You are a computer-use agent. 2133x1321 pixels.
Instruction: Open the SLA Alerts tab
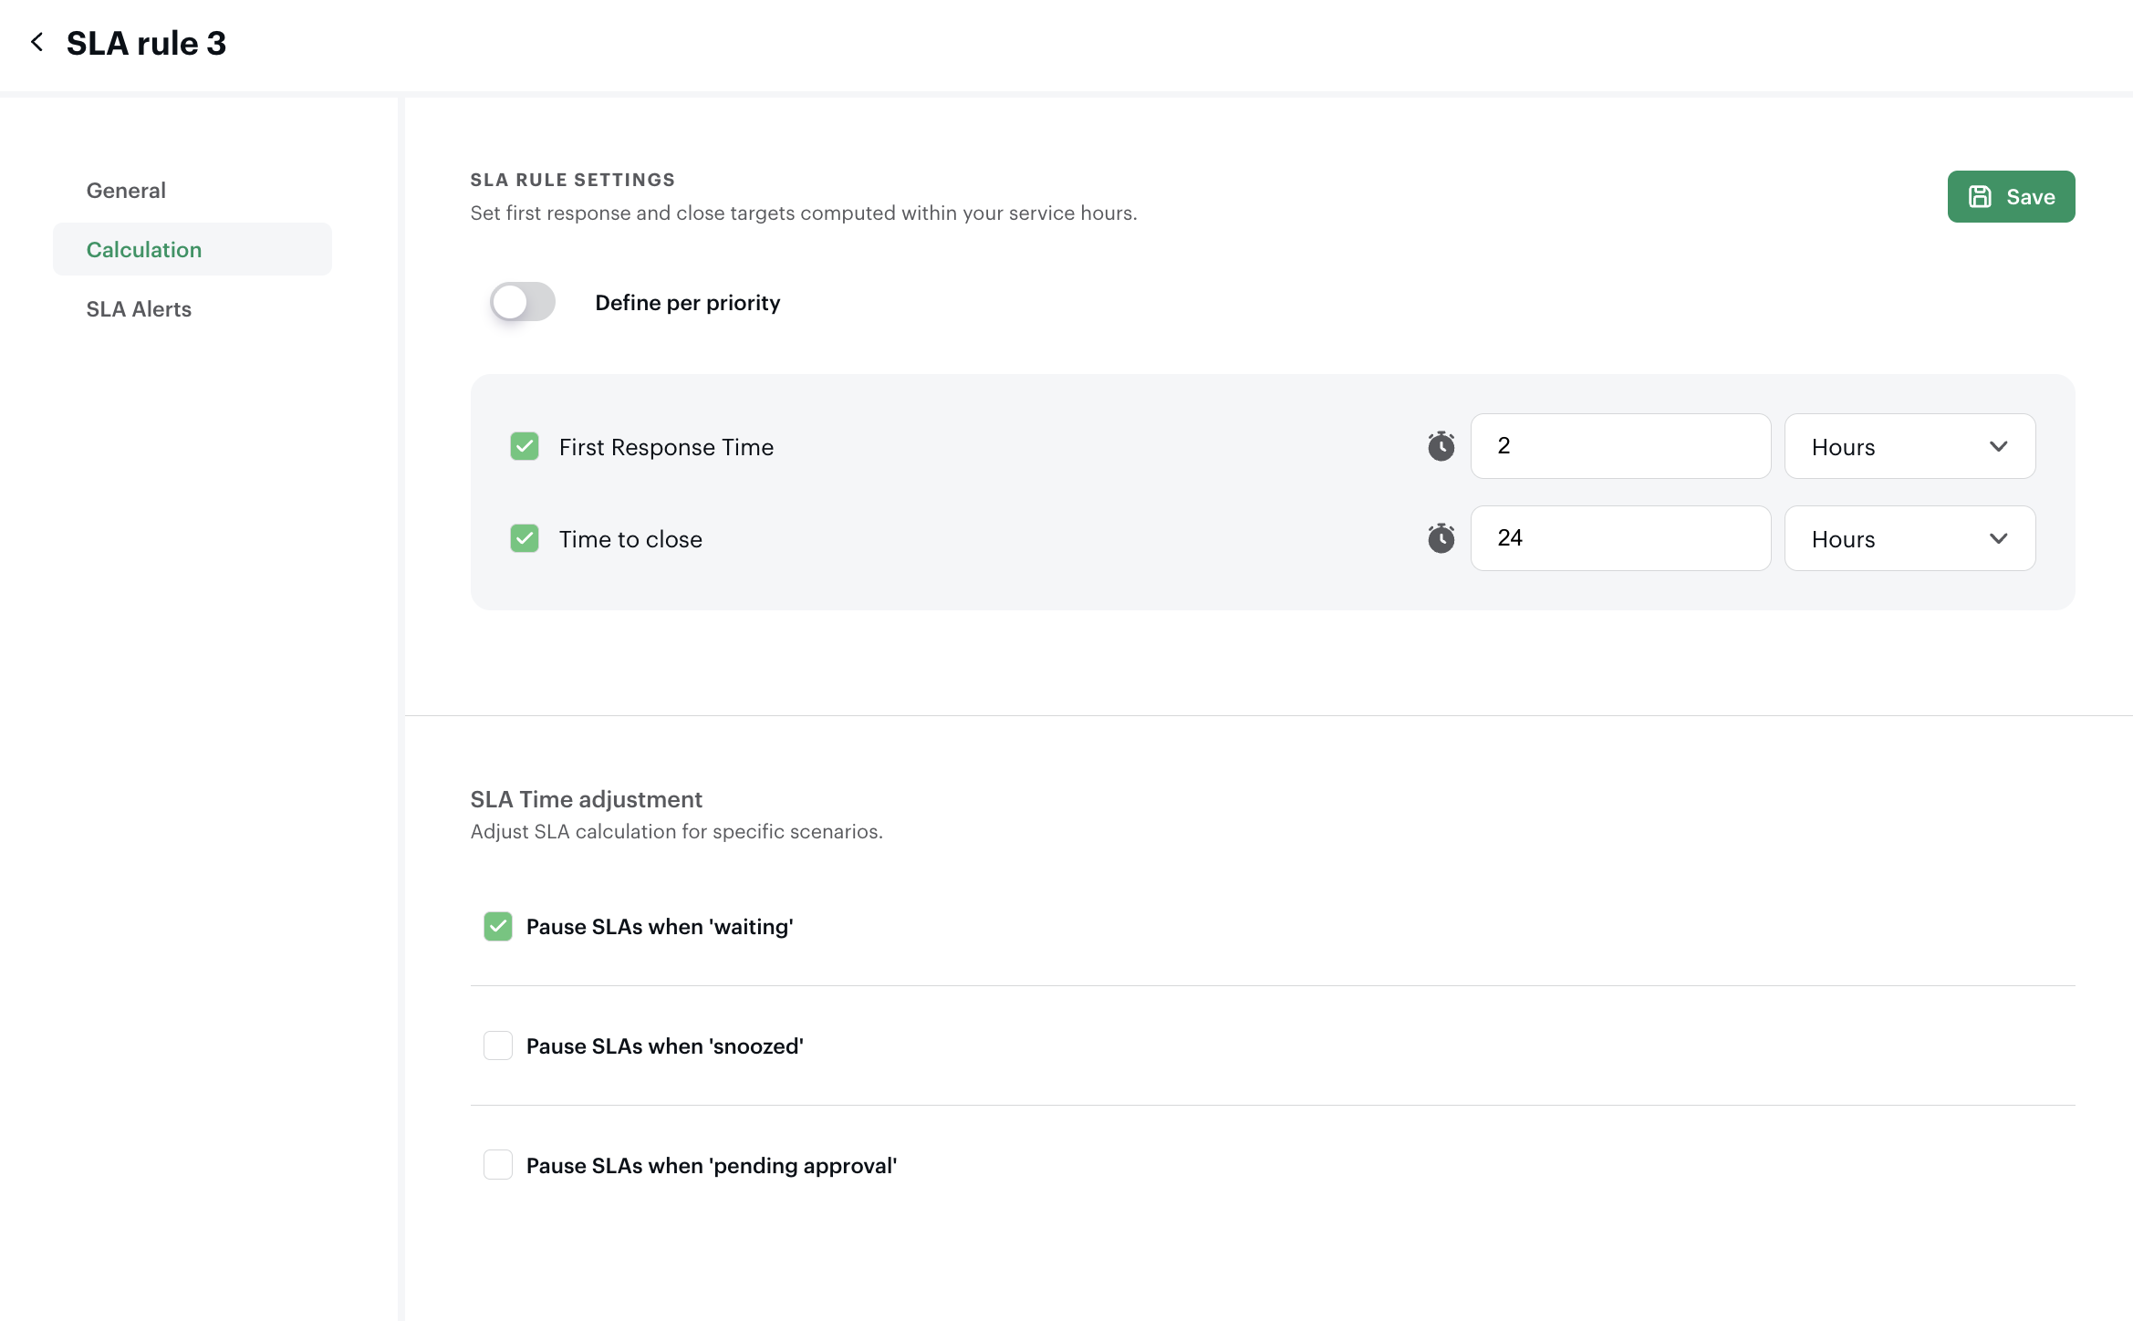(x=139, y=309)
